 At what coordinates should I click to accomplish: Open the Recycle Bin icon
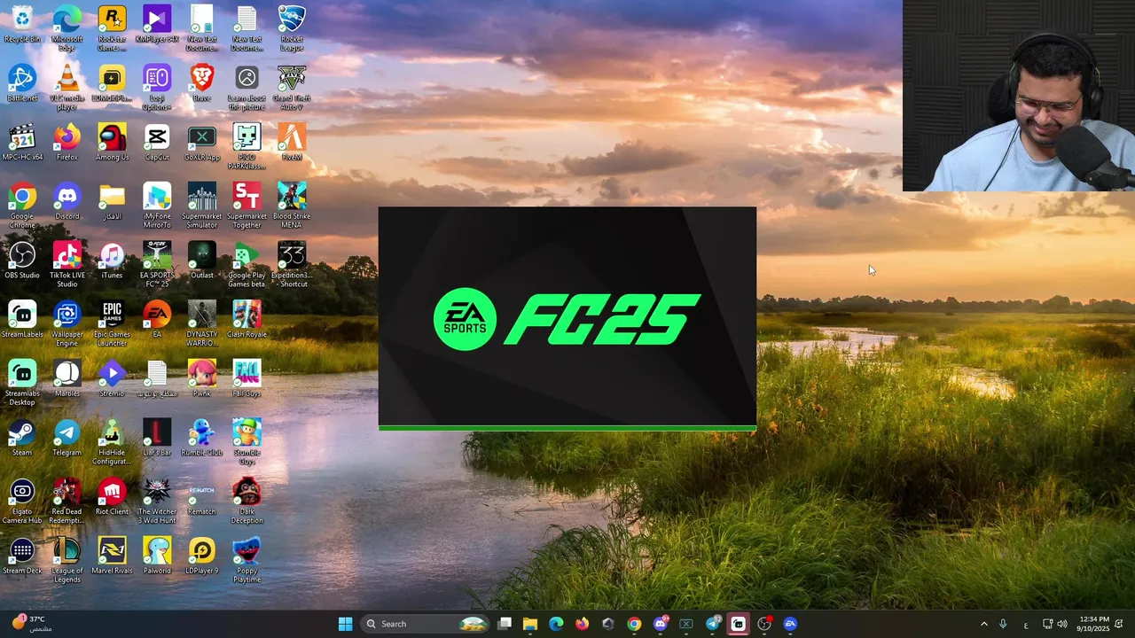[x=22, y=24]
